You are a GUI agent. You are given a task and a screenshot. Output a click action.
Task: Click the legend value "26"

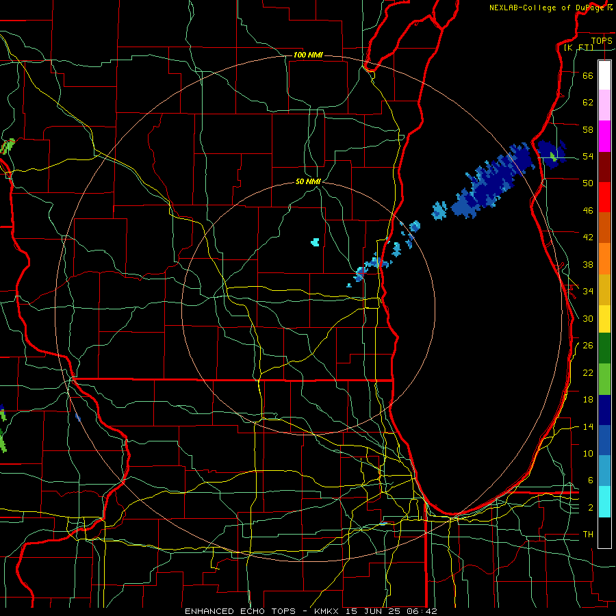pyautogui.click(x=588, y=346)
